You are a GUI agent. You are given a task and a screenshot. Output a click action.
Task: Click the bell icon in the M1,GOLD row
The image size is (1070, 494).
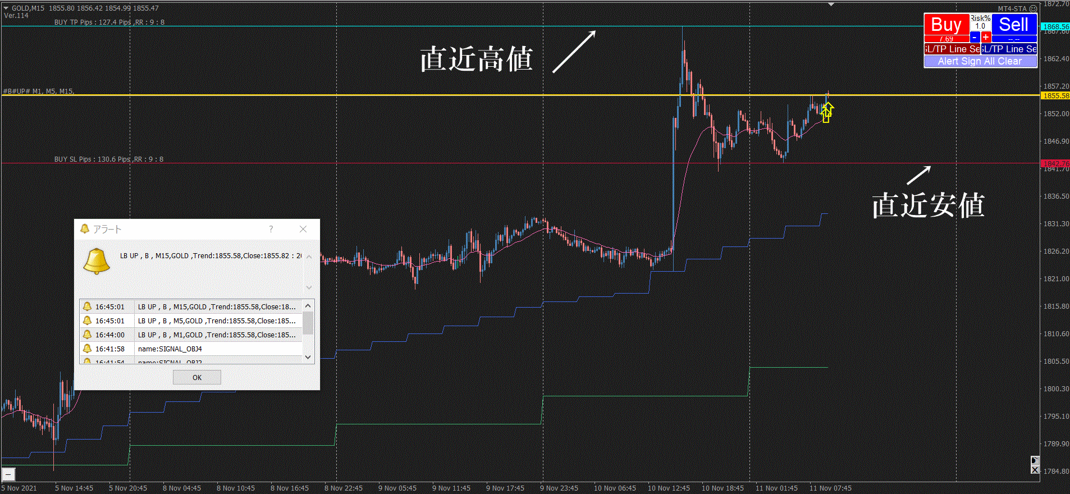click(x=87, y=335)
